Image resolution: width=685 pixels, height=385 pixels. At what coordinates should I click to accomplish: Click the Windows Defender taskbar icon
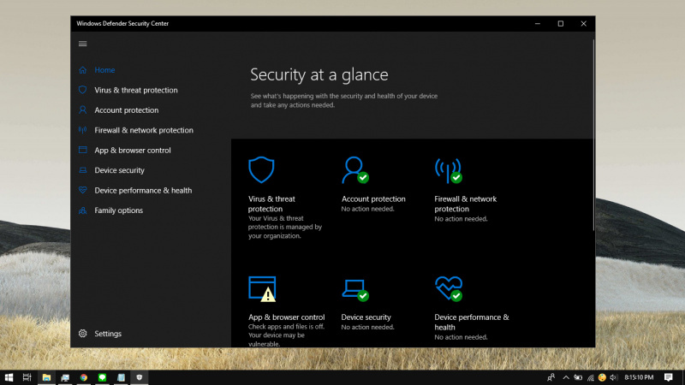click(140, 377)
